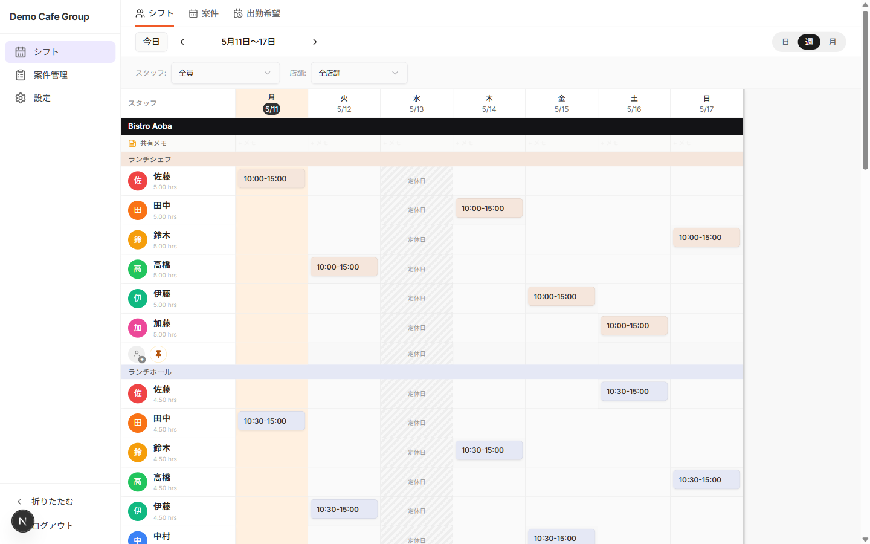Click 中村's blue avatar
The width and height of the screenshot is (870, 544).
tap(138, 538)
